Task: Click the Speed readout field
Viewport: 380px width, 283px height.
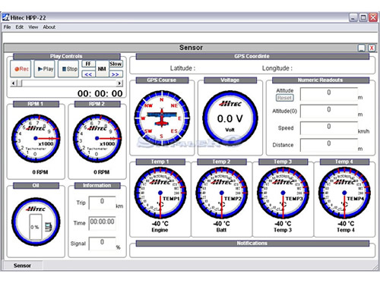Action: click(x=329, y=128)
